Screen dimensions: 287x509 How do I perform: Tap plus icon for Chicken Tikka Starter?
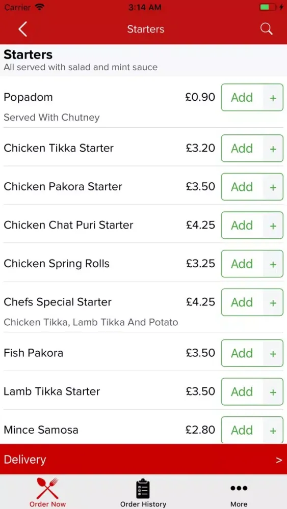(273, 148)
